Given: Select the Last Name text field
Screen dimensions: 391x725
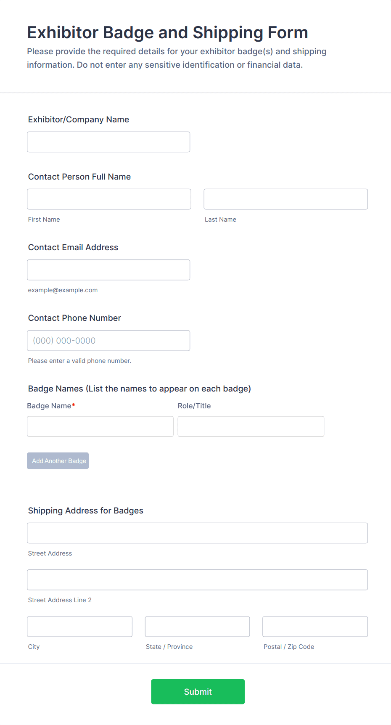Looking at the screenshot, I should 285,199.
